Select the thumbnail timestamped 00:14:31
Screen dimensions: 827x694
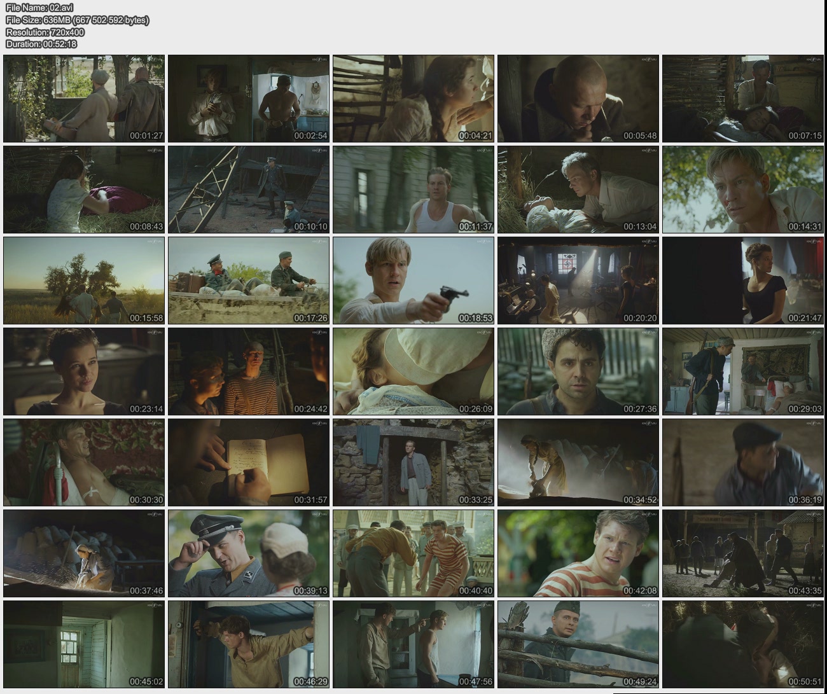(x=743, y=190)
